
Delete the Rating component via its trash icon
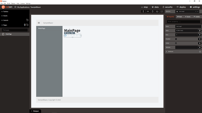(72, 33)
